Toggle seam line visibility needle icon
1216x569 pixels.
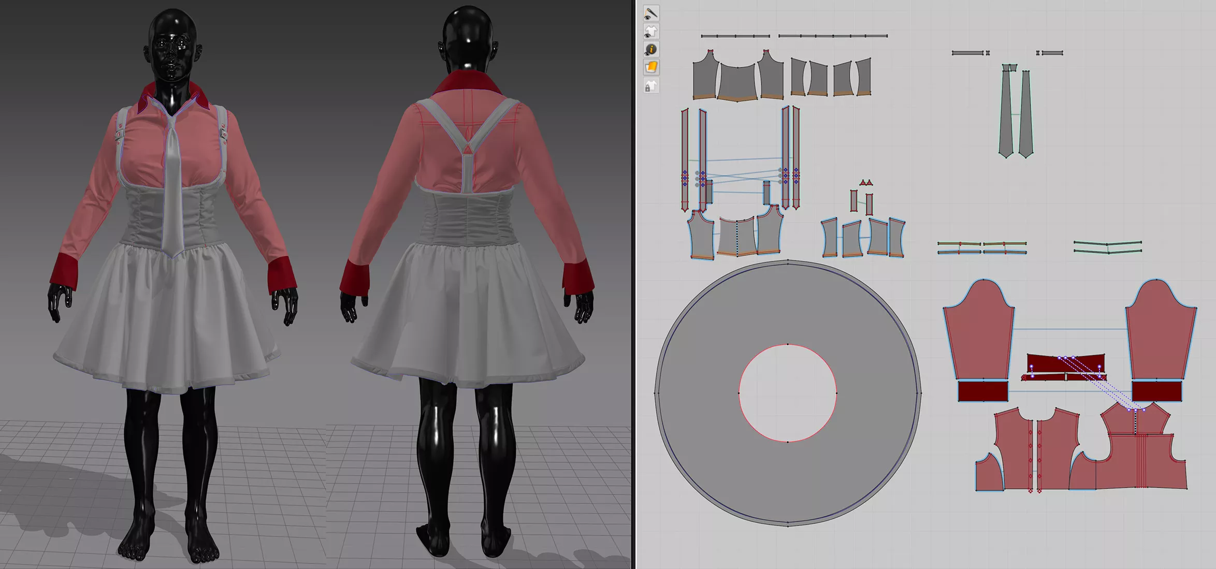tap(651, 12)
